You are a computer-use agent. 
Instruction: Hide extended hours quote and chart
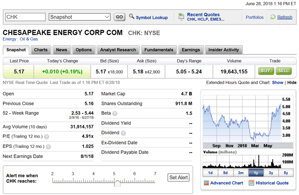(292, 83)
